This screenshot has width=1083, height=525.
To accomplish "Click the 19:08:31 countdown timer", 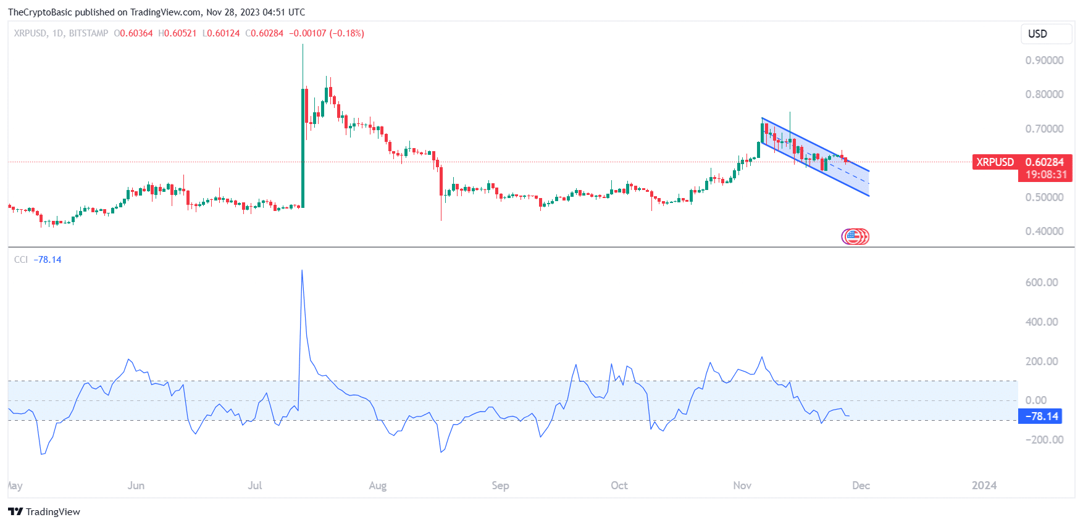I will tap(1045, 175).
